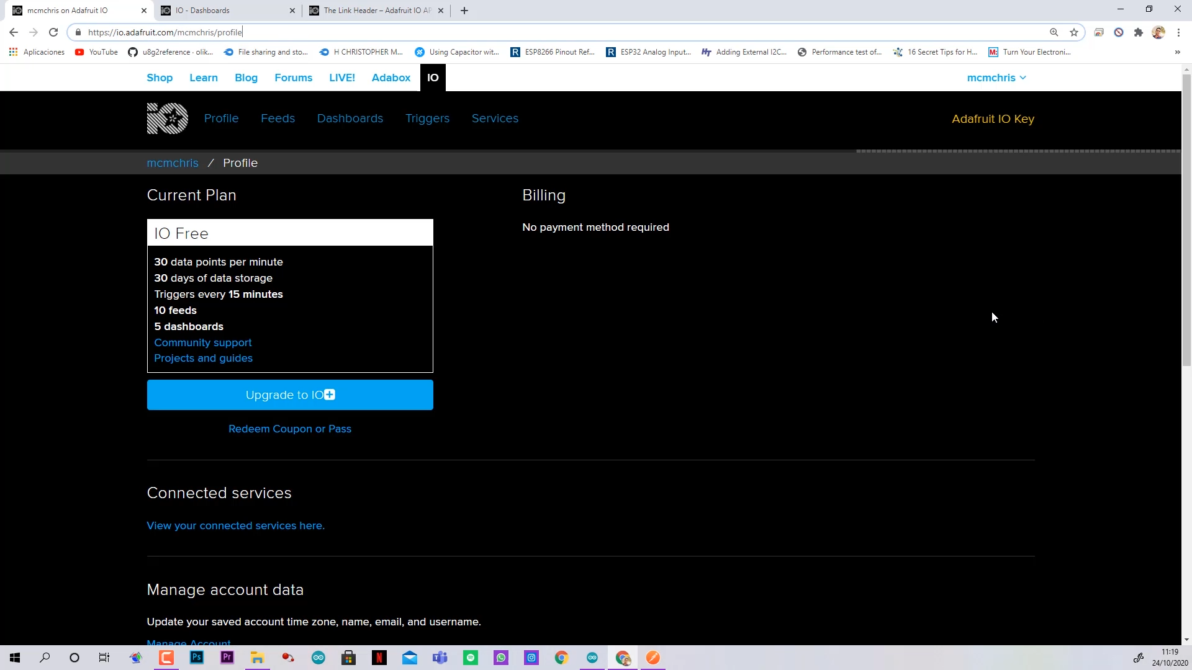Bookmark this page with the star icon
This screenshot has width=1192, height=670.
(x=1074, y=32)
